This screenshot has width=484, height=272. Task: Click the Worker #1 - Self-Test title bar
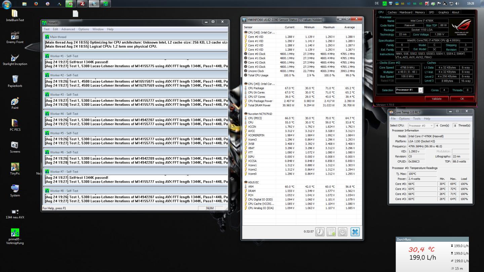[135, 56]
